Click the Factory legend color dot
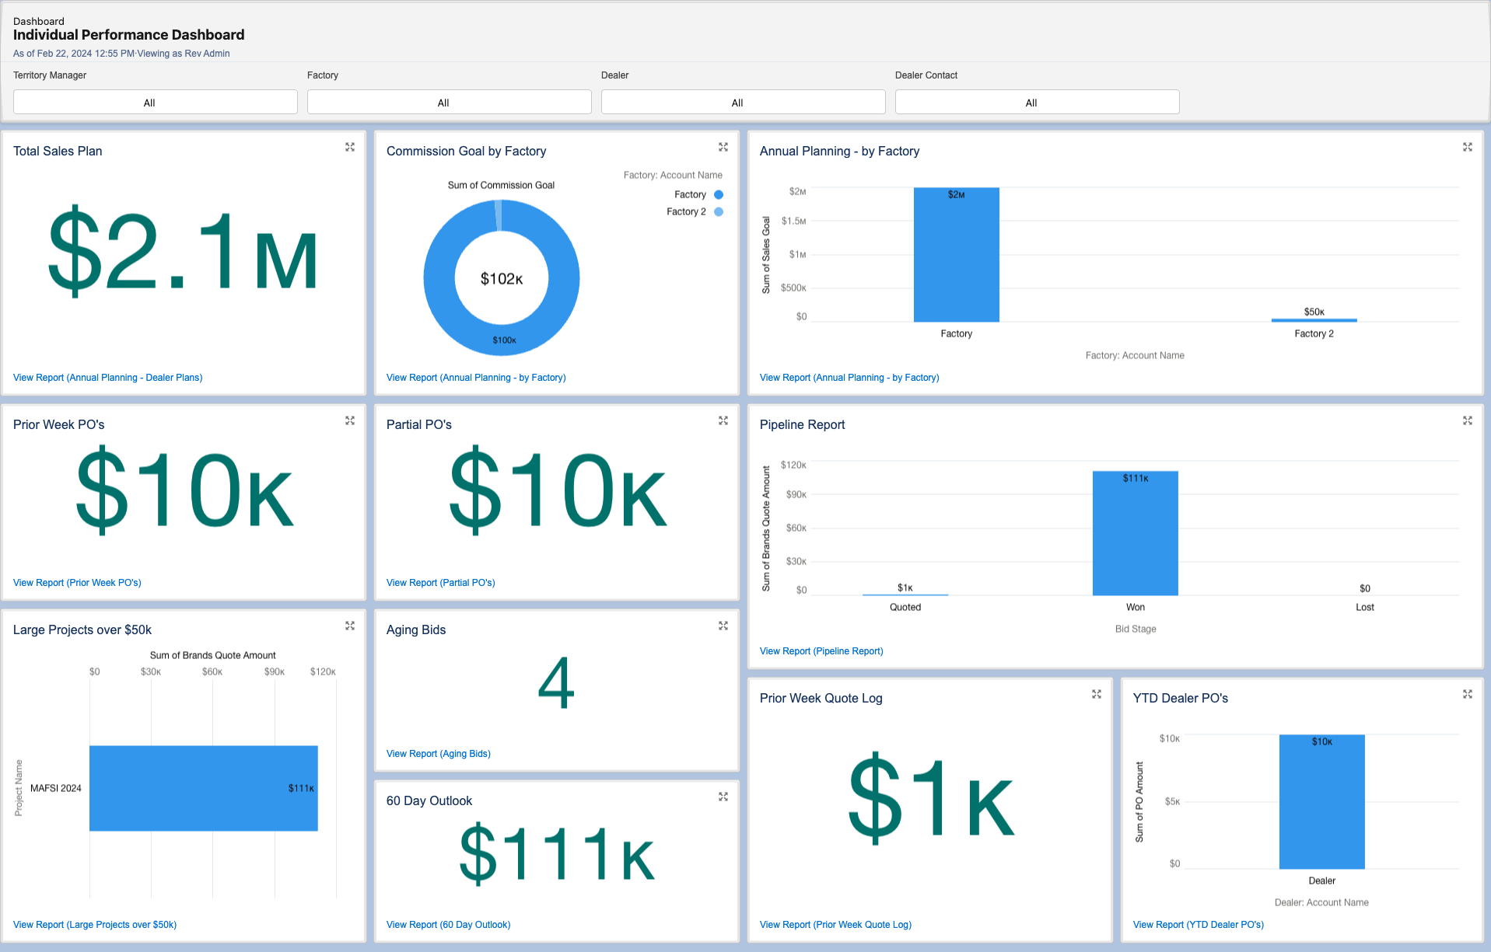 tap(719, 194)
